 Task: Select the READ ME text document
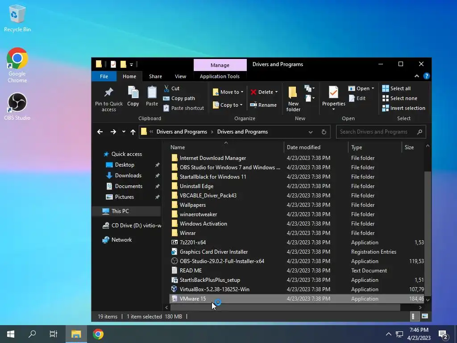click(x=191, y=271)
